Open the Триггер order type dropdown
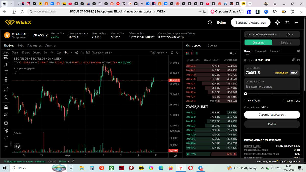Viewport: 306px width, 172px height. pos(275,51)
